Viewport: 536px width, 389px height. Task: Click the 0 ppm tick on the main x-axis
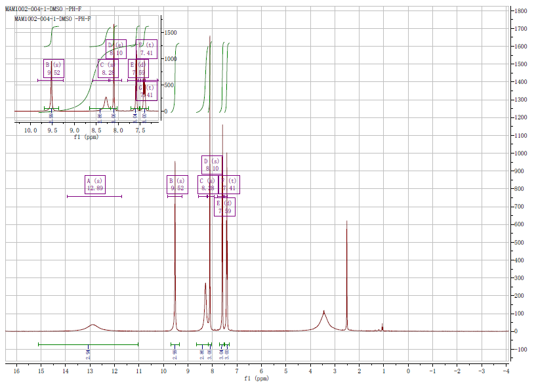408,371
